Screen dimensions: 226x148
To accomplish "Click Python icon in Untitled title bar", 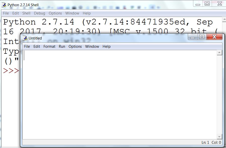I will click(x=25, y=38).
